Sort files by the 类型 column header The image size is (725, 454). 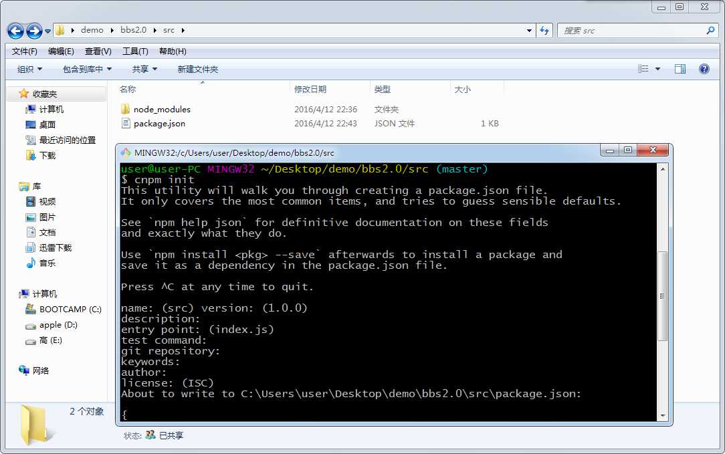(x=383, y=89)
